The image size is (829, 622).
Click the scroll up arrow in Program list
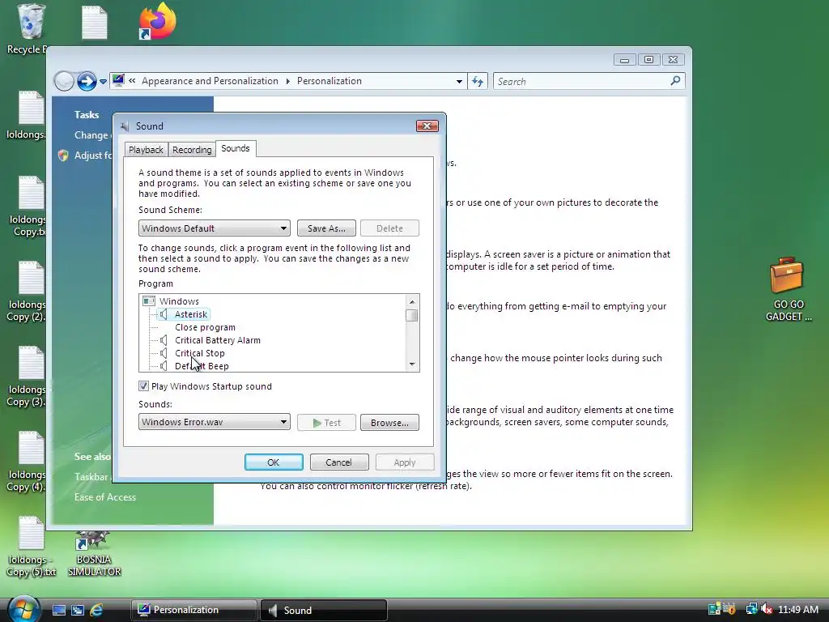(412, 301)
